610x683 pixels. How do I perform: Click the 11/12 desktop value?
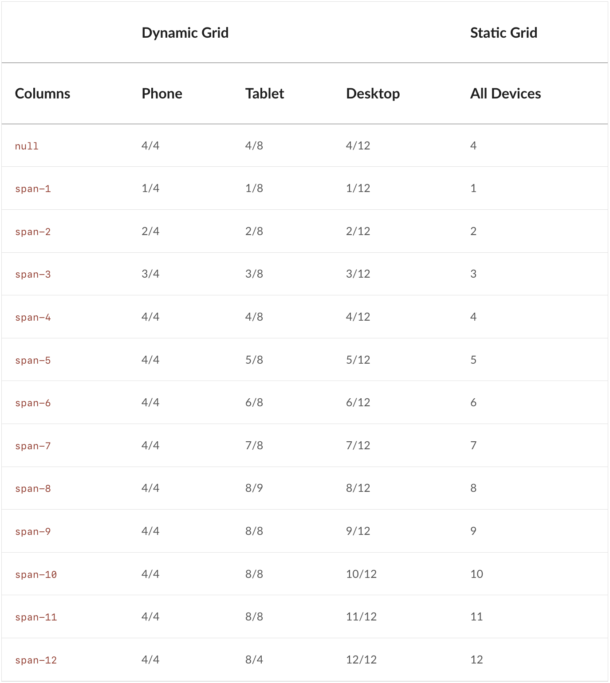coord(361,617)
